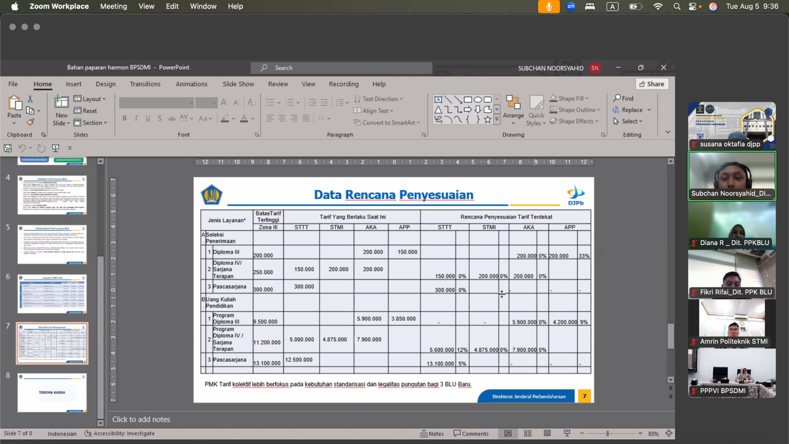Select the star shape in gallery
789x444 pixels.
click(487, 120)
